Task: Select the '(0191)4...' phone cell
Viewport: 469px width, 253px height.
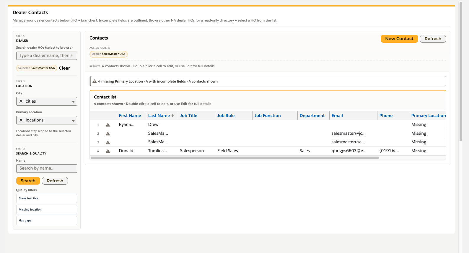Action: (x=393, y=151)
